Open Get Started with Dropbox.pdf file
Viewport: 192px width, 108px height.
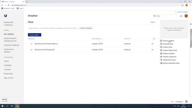tap(44, 50)
